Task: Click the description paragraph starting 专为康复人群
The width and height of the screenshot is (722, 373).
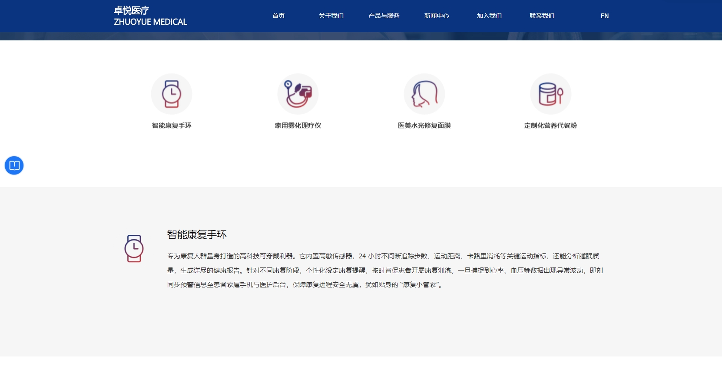Action: (385, 271)
